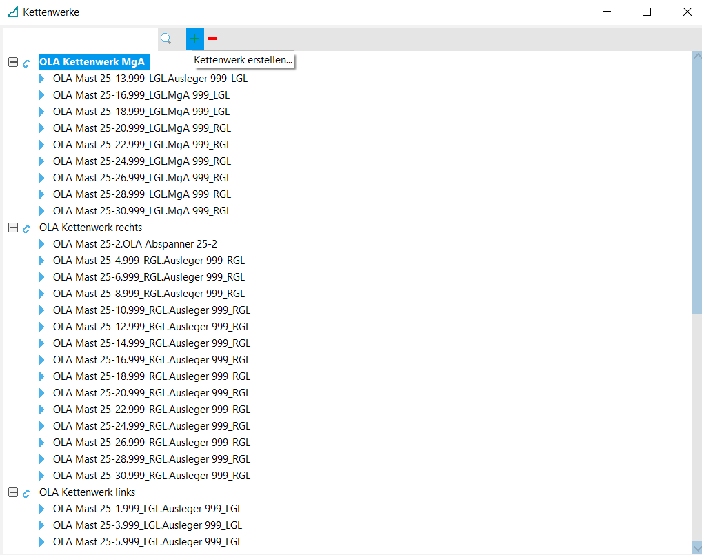Click the chain icon beside OLA Kettenwerk MgA

[27, 63]
